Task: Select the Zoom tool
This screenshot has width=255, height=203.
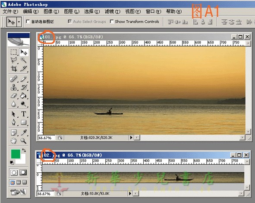Action: click(x=24, y=141)
